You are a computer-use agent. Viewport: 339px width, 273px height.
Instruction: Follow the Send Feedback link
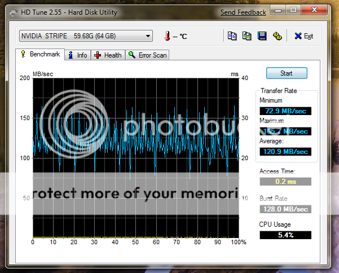click(x=243, y=12)
